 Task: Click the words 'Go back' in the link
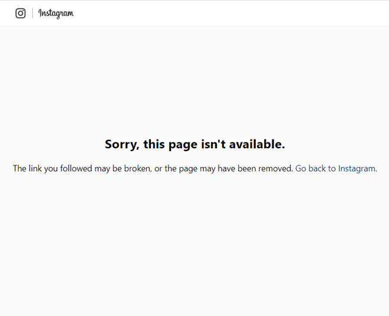point(311,168)
